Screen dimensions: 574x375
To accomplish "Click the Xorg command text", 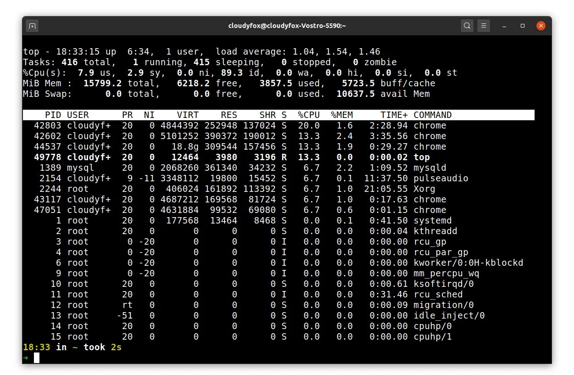I will 425,189.
